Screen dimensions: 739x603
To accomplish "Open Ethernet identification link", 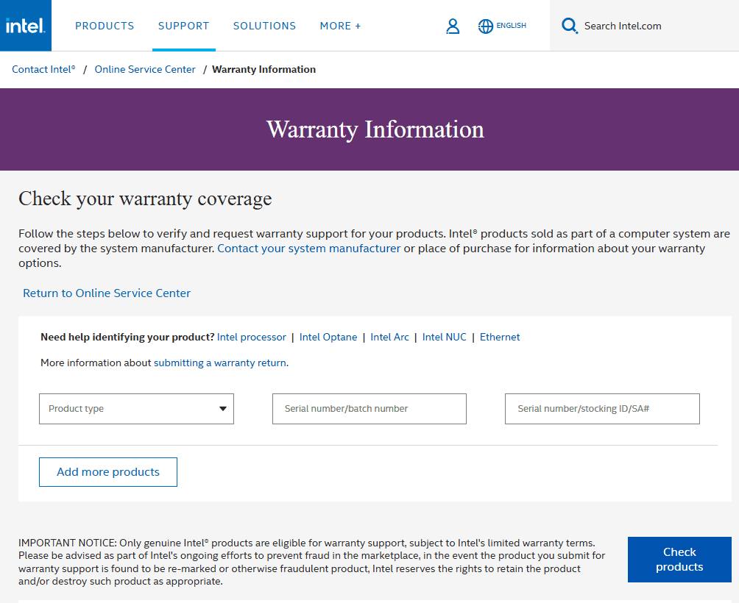I will pyautogui.click(x=500, y=337).
